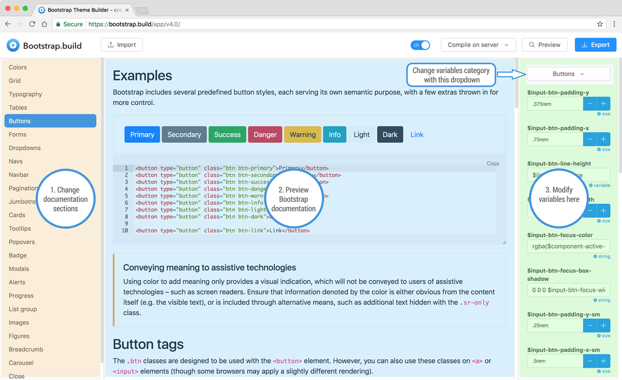Click the Preview button

tap(544, 45)
